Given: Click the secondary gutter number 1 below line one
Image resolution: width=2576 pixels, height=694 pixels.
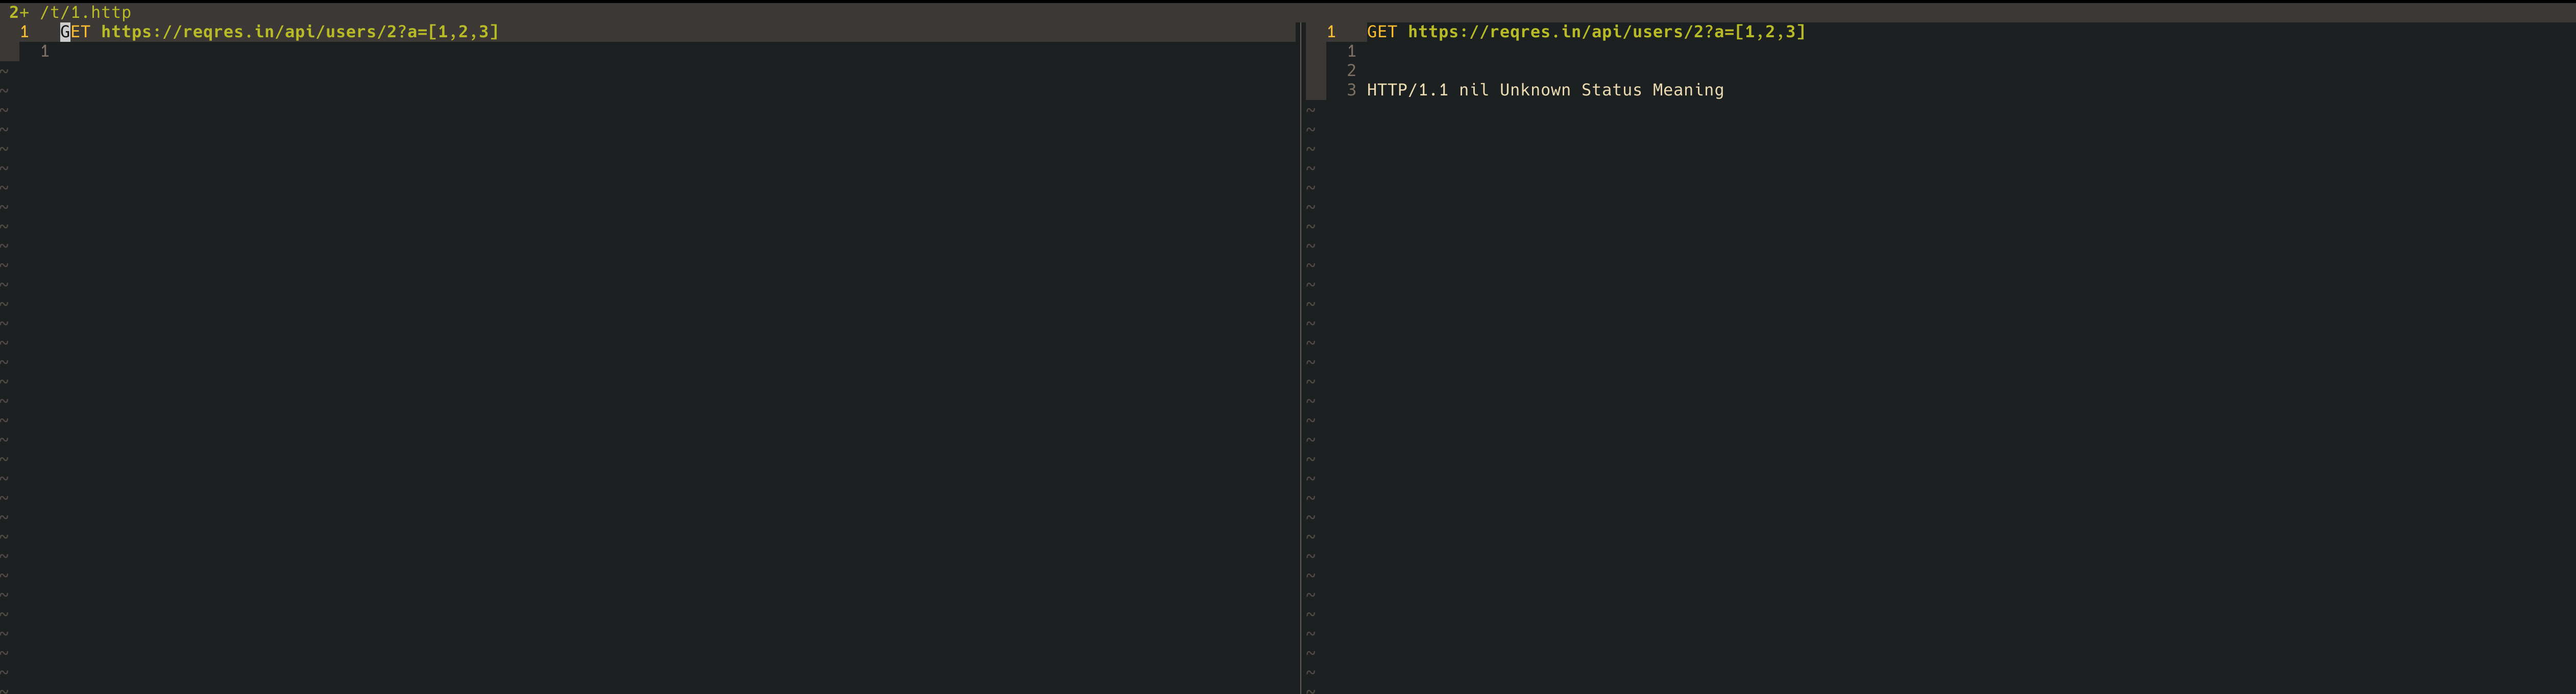Looking at the screenshot, I should pyautogui.click(x=44, y=51).
